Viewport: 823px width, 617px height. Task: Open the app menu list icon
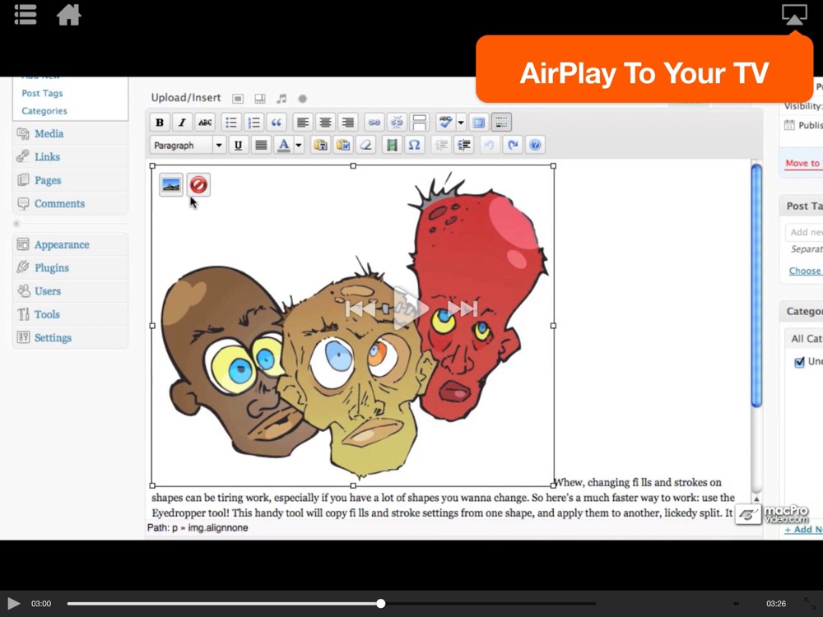coord(26,14)
